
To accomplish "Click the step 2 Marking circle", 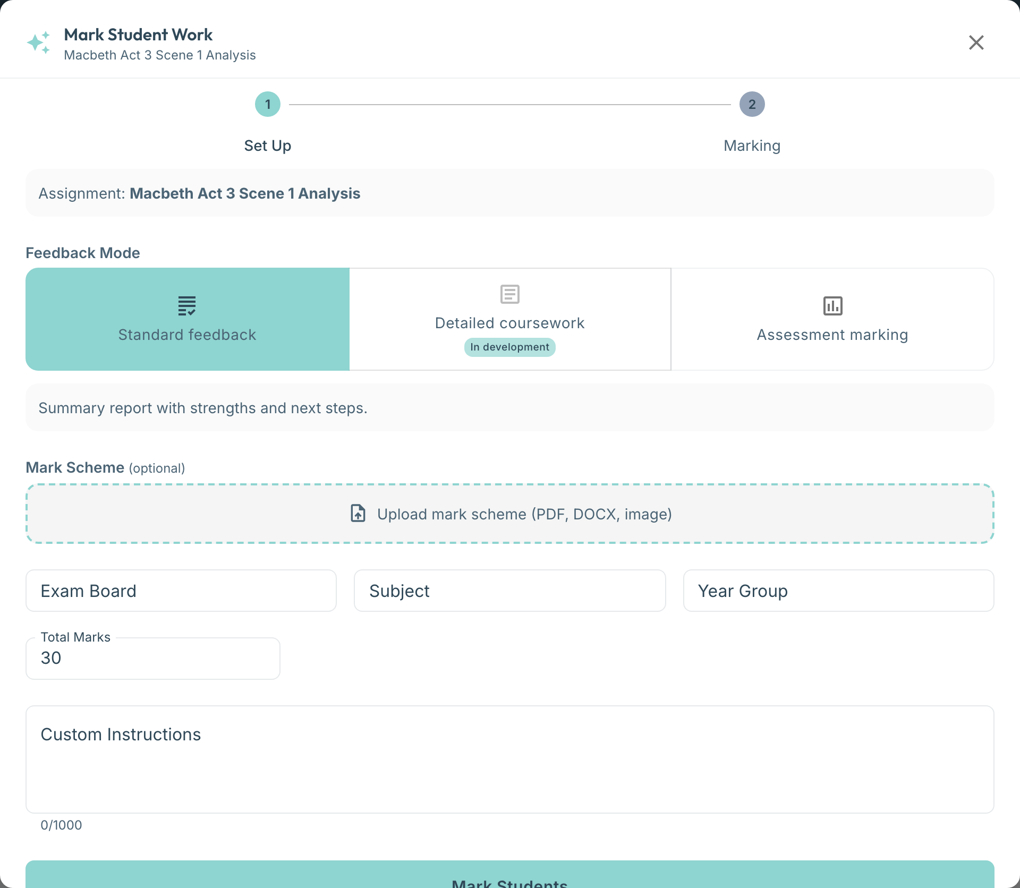I will click(x=752, y=104).
